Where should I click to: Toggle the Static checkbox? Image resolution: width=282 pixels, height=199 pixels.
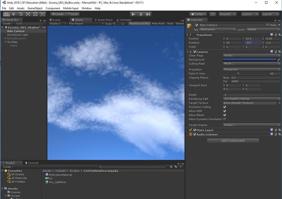[268, 25]
